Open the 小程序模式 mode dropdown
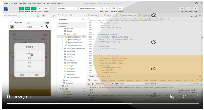 pyautogui.click(x=67, y=8)
